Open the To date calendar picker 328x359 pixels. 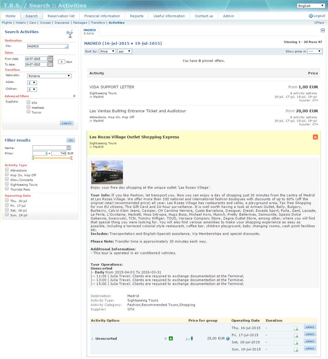point(50,64)
